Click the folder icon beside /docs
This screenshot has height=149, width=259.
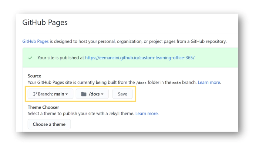pos(84,94)
